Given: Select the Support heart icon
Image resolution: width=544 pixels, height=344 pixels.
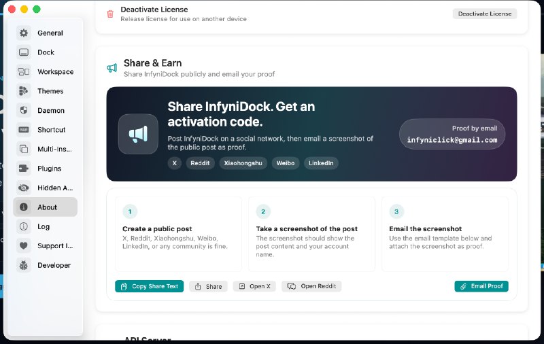Looking at the screenshot, I should pos(24,246).
